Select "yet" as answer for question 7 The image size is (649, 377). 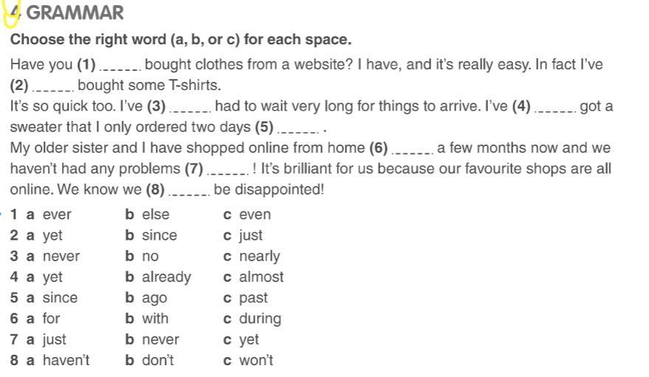coord(249,339)
